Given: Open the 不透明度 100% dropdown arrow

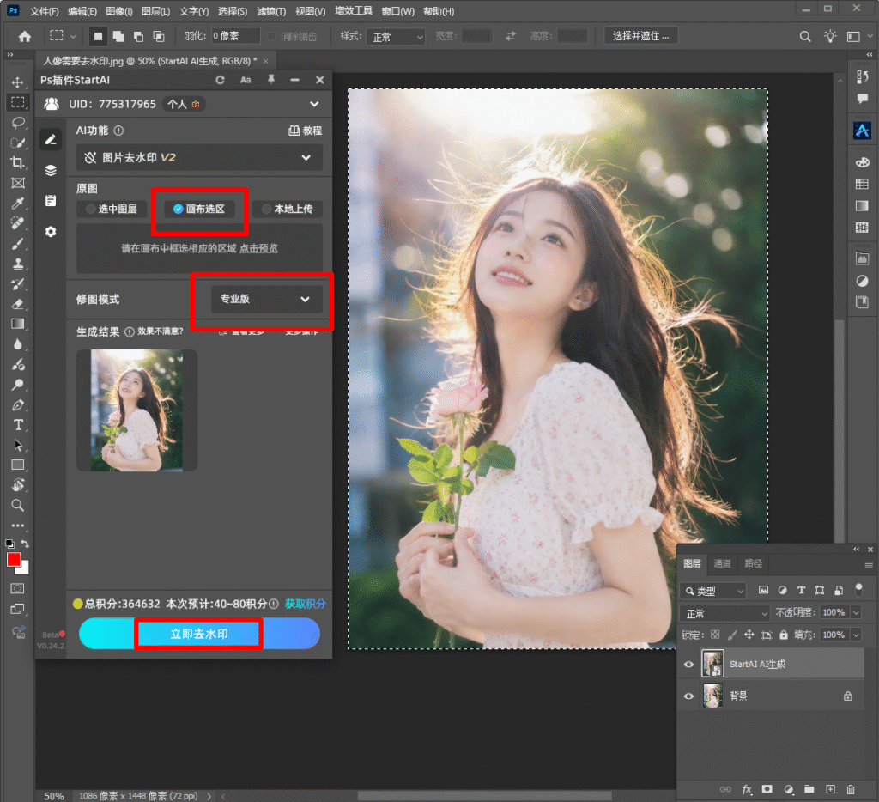Looking at the screenshot, I should [x=856, y=613].
